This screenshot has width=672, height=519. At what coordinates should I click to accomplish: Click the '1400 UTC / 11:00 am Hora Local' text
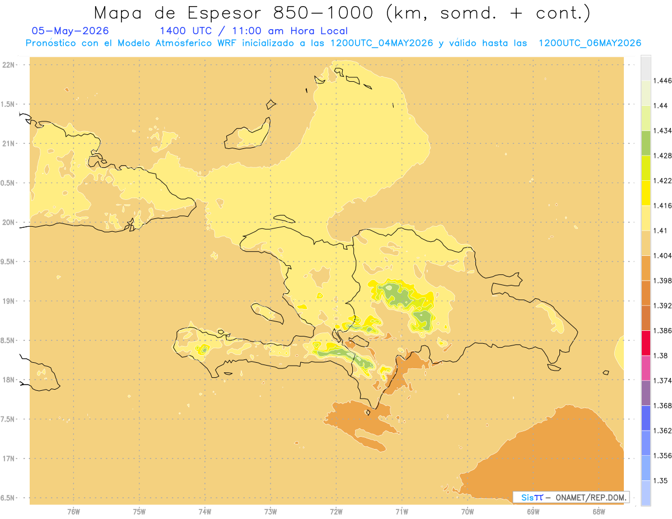coord(254,31)
